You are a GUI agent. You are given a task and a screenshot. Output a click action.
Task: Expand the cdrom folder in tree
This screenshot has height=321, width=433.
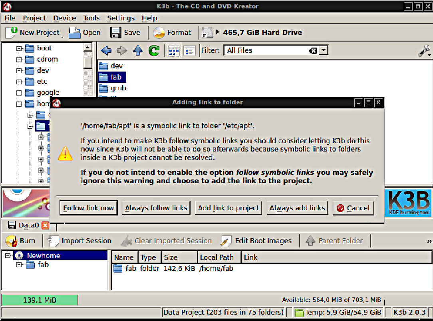[19, 60]
